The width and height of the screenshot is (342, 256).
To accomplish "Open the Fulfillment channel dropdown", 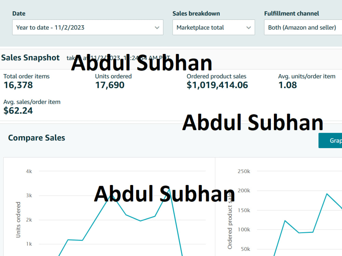I will coord(303,27).
